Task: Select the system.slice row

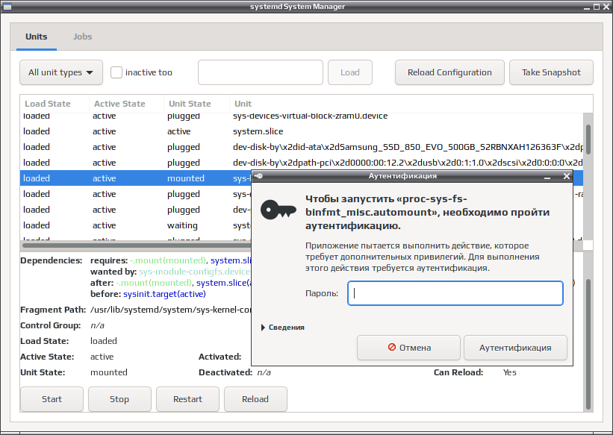Action: point(302,131)
